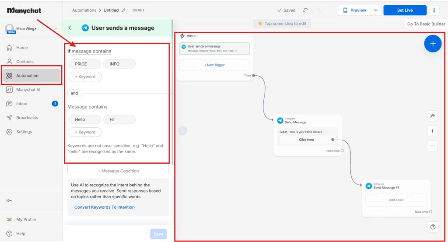Click Set Live button
Viewport: 448px width, 242px height.
(x=405, y=11)
